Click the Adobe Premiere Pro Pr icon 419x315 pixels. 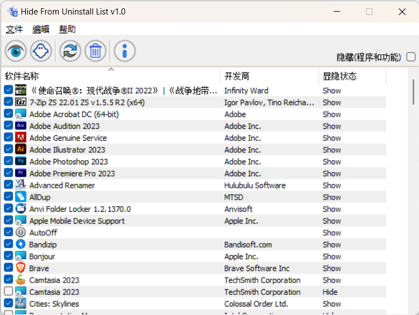[21, 173]
